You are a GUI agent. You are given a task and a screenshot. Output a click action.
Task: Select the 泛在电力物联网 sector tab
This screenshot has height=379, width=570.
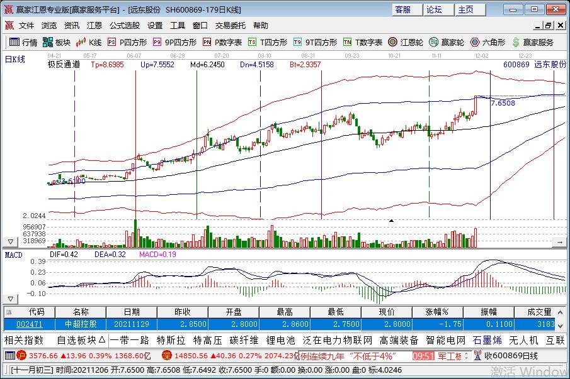pyautogui.click(x=338, y=340)
